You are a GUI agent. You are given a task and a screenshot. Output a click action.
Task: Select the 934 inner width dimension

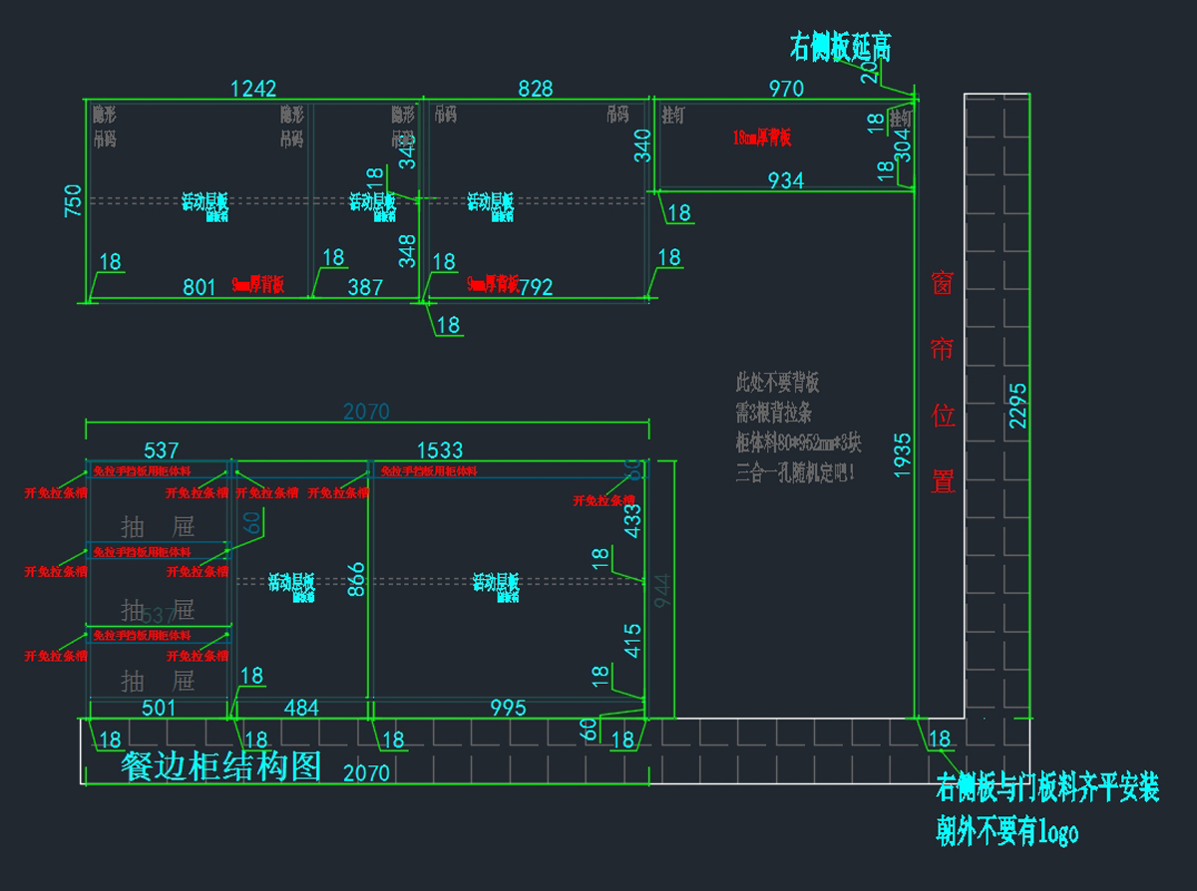[785, 180]
